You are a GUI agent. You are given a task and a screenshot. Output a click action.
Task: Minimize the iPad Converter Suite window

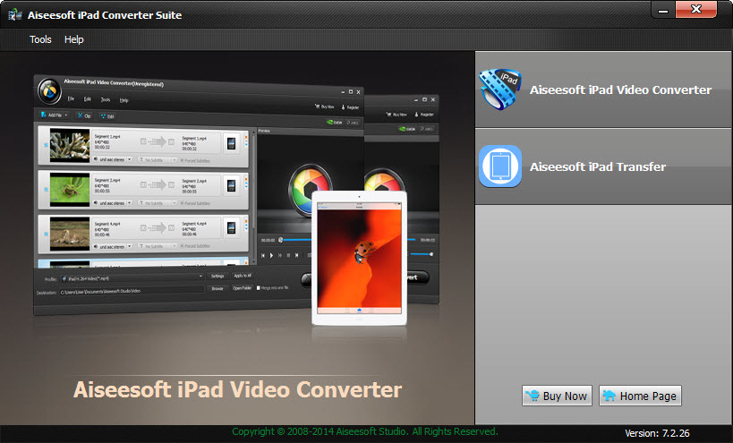pos(663,10)
